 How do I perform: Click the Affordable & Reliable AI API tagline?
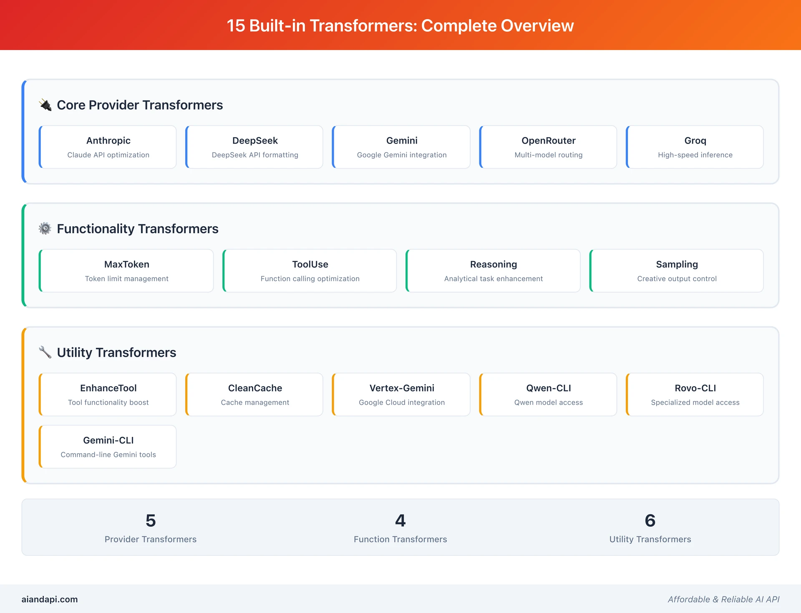click(723, 599)
